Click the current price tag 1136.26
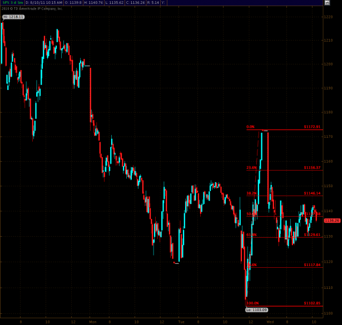This screenshot has height=325, width=342. (x=332, y=221)
